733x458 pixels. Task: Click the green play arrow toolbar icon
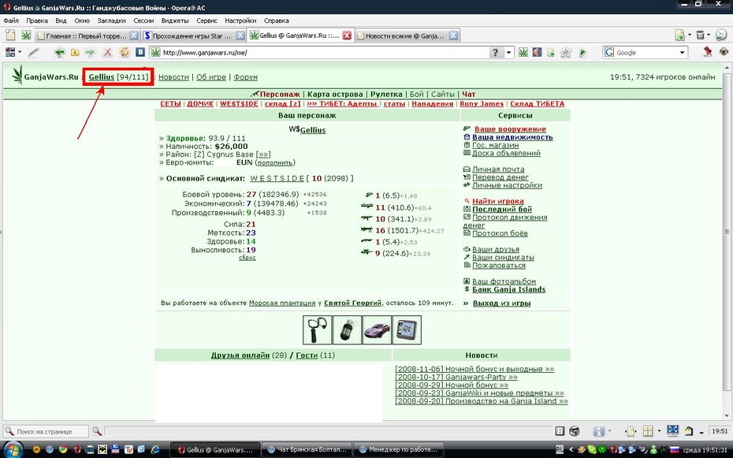pyautogui.click(x=583, y=52)
